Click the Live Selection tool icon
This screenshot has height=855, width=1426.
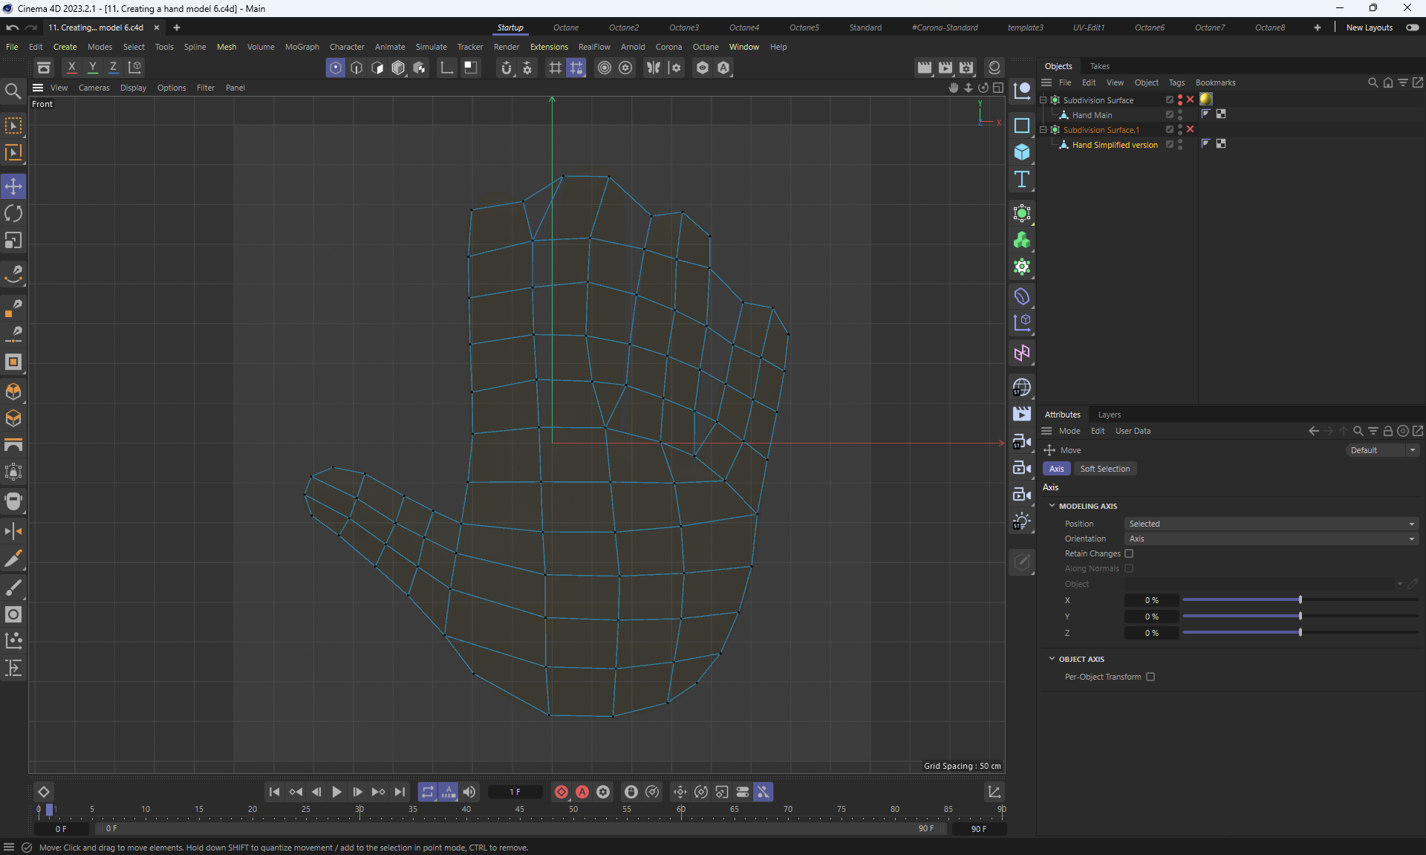[x=13, y=126]
